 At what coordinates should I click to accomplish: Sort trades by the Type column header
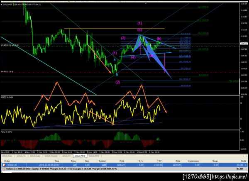pos(73,161)
